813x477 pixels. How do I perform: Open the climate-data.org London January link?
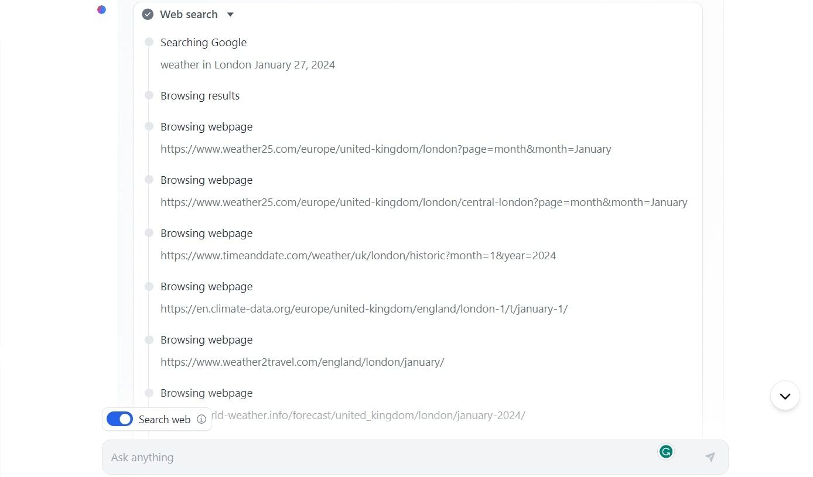pyautogui.click(x=364, y=308)
